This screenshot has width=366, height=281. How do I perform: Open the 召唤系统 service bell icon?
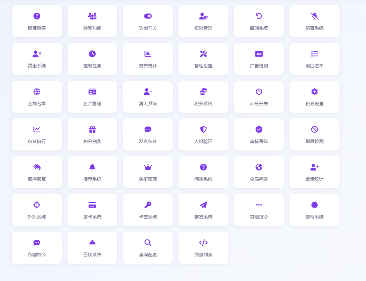pyautogui.click(x=92, y=242)
